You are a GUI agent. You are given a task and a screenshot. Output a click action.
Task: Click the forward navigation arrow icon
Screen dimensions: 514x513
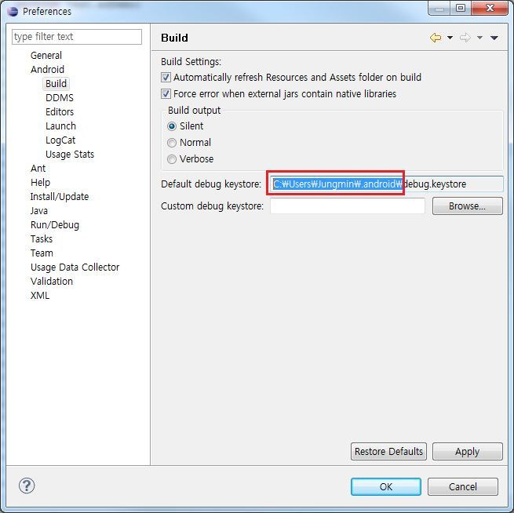(465, 38)
